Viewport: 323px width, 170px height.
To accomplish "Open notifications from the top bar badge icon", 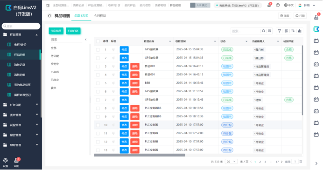I will point(269,5).
